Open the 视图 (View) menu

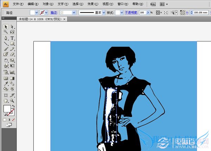(108, 4)
